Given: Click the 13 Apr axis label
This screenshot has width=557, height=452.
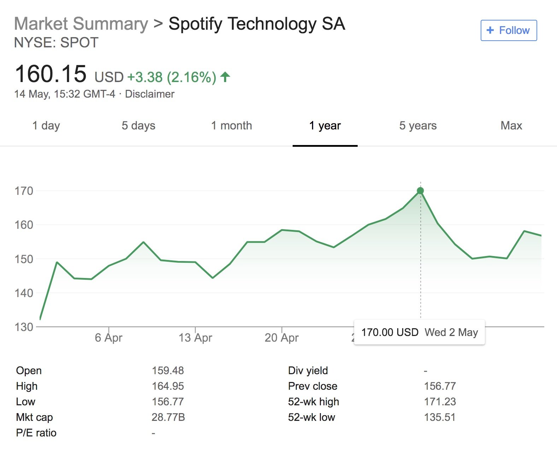Looking at the screenshot, I should pyautogui.click(x=195, y=338).
